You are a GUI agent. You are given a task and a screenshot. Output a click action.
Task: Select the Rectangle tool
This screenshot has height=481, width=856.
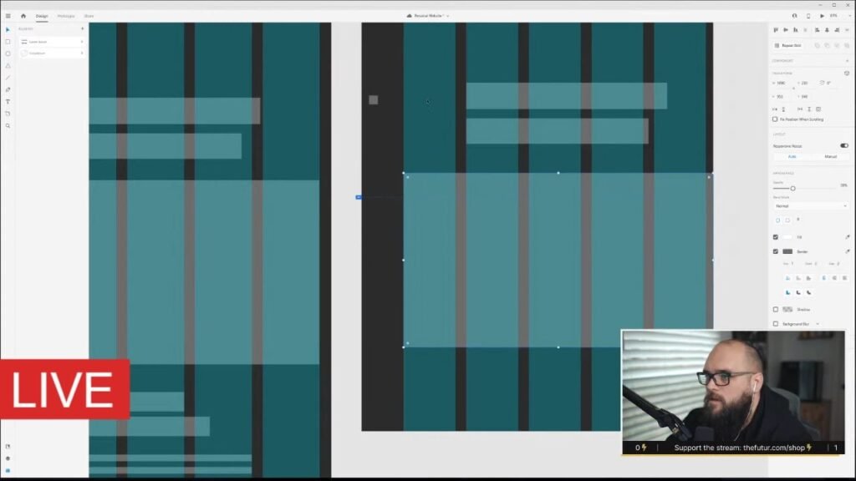(8, 42)
